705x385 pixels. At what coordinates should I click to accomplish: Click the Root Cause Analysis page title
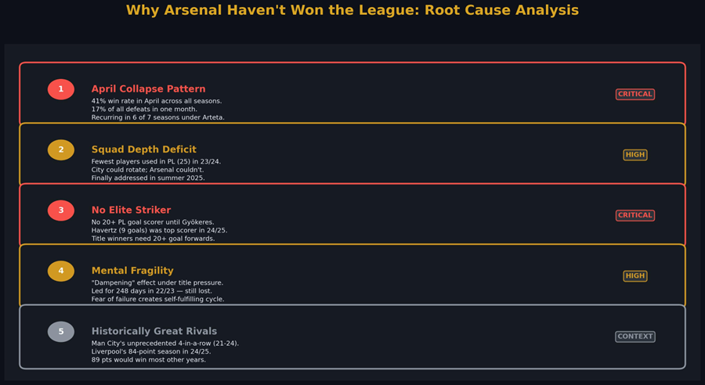click(352, 10)
